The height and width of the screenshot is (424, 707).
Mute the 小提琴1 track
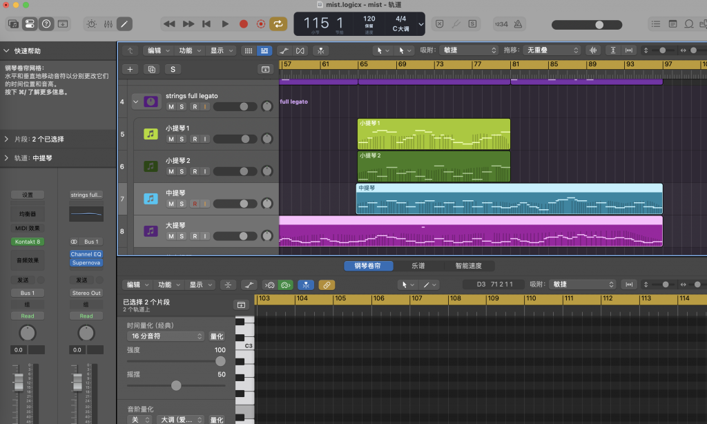(x=171, y=139)
